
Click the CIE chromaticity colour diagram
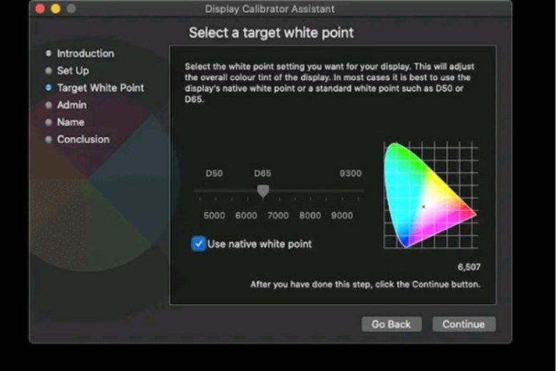pos(431,195)
